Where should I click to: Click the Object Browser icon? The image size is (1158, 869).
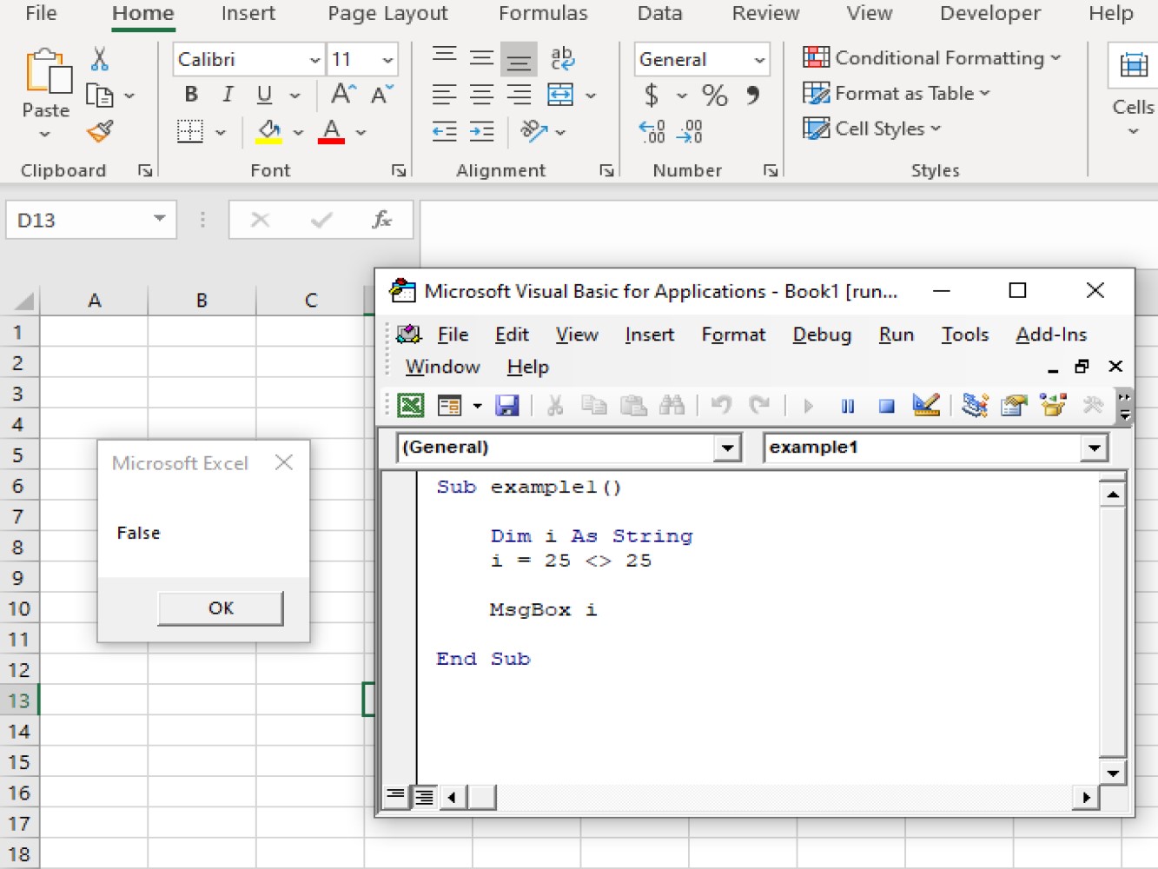[1052, 405]
